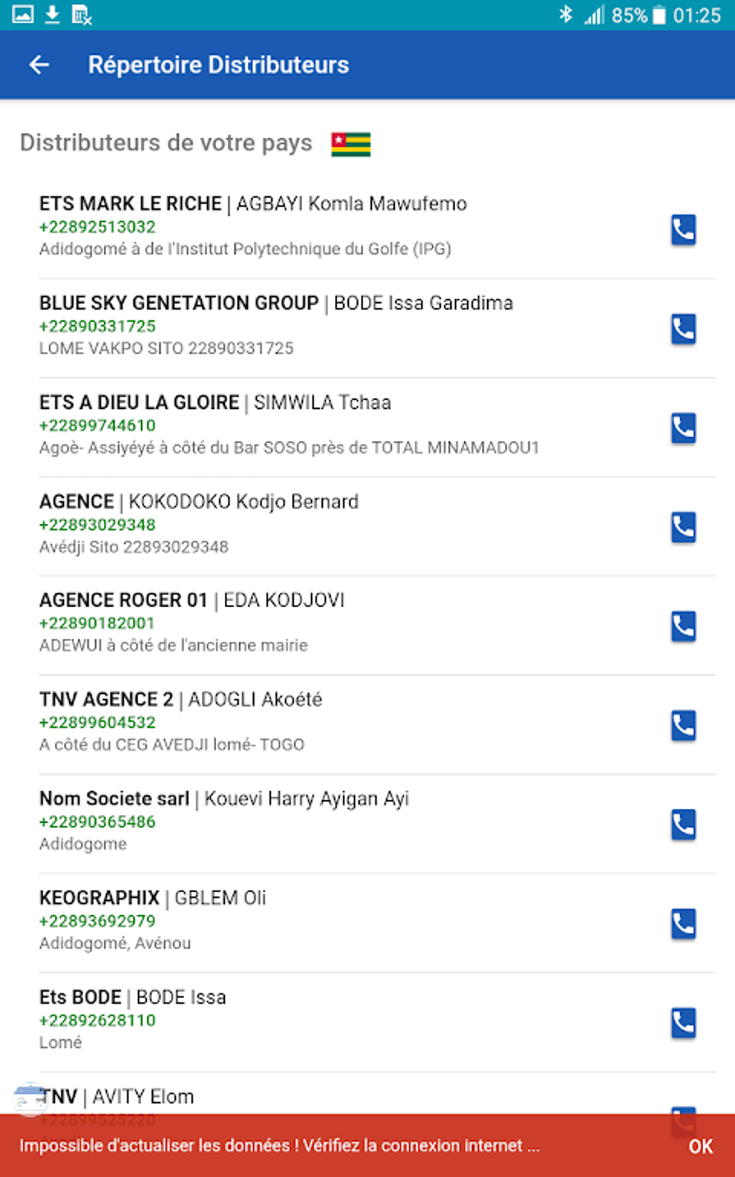Tap phone number +22899744610
Screen dimensions: 735x1177
(x=97, y=426)
